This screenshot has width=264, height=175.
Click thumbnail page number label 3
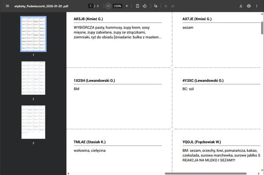[x=33, y=143]
